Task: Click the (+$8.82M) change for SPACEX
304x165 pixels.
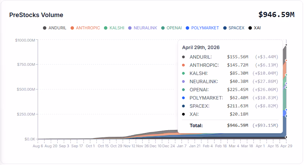Action: [267, 106]
